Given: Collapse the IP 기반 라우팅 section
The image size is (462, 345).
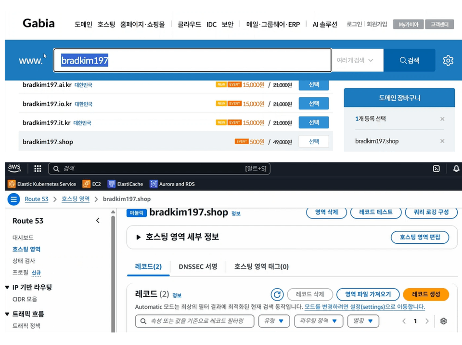Looking at the screenshot, I should click(7, 288).
